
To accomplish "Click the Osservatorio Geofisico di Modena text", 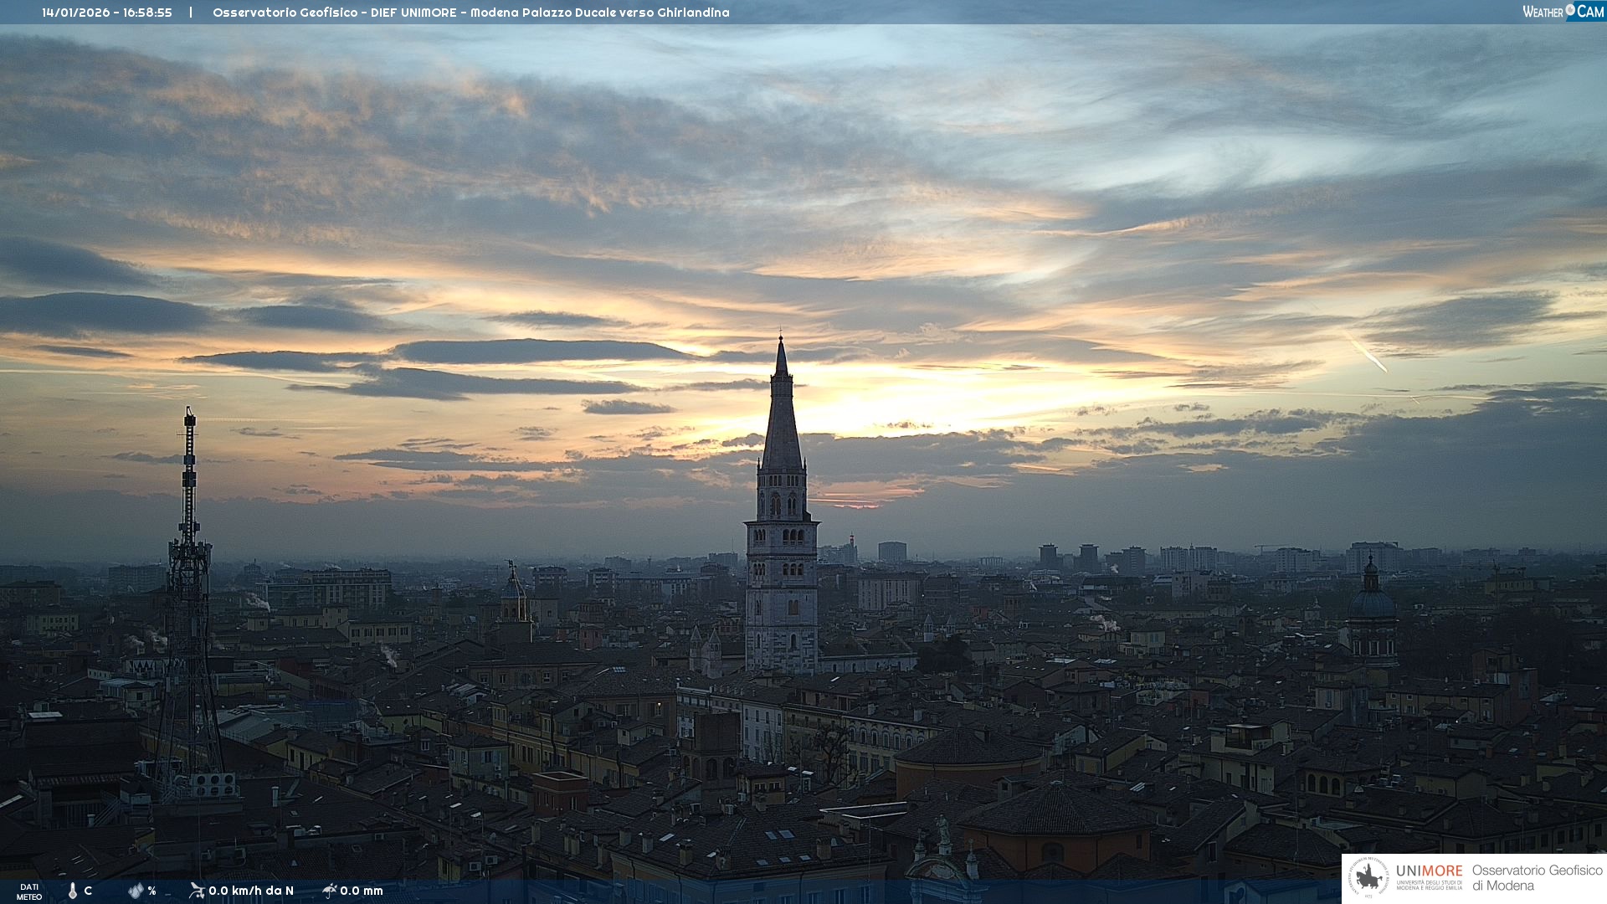I will pos(1537,877).
